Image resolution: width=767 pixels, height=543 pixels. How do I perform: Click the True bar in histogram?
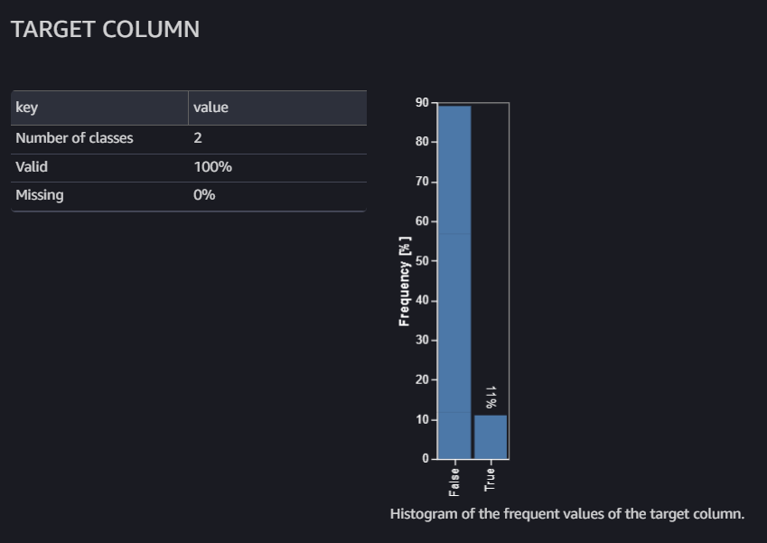coord(491,437)
